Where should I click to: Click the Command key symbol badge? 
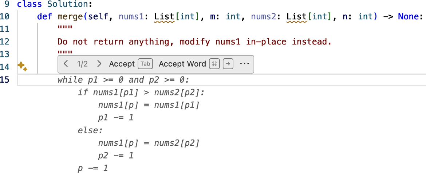click(x=215, y=64)
